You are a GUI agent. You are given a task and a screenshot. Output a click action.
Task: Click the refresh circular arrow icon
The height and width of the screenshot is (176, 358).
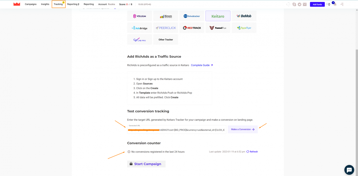[248, 152]
